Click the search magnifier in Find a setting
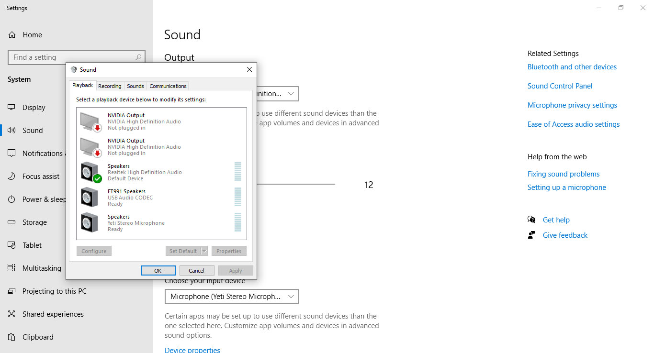 coord(138,57)
